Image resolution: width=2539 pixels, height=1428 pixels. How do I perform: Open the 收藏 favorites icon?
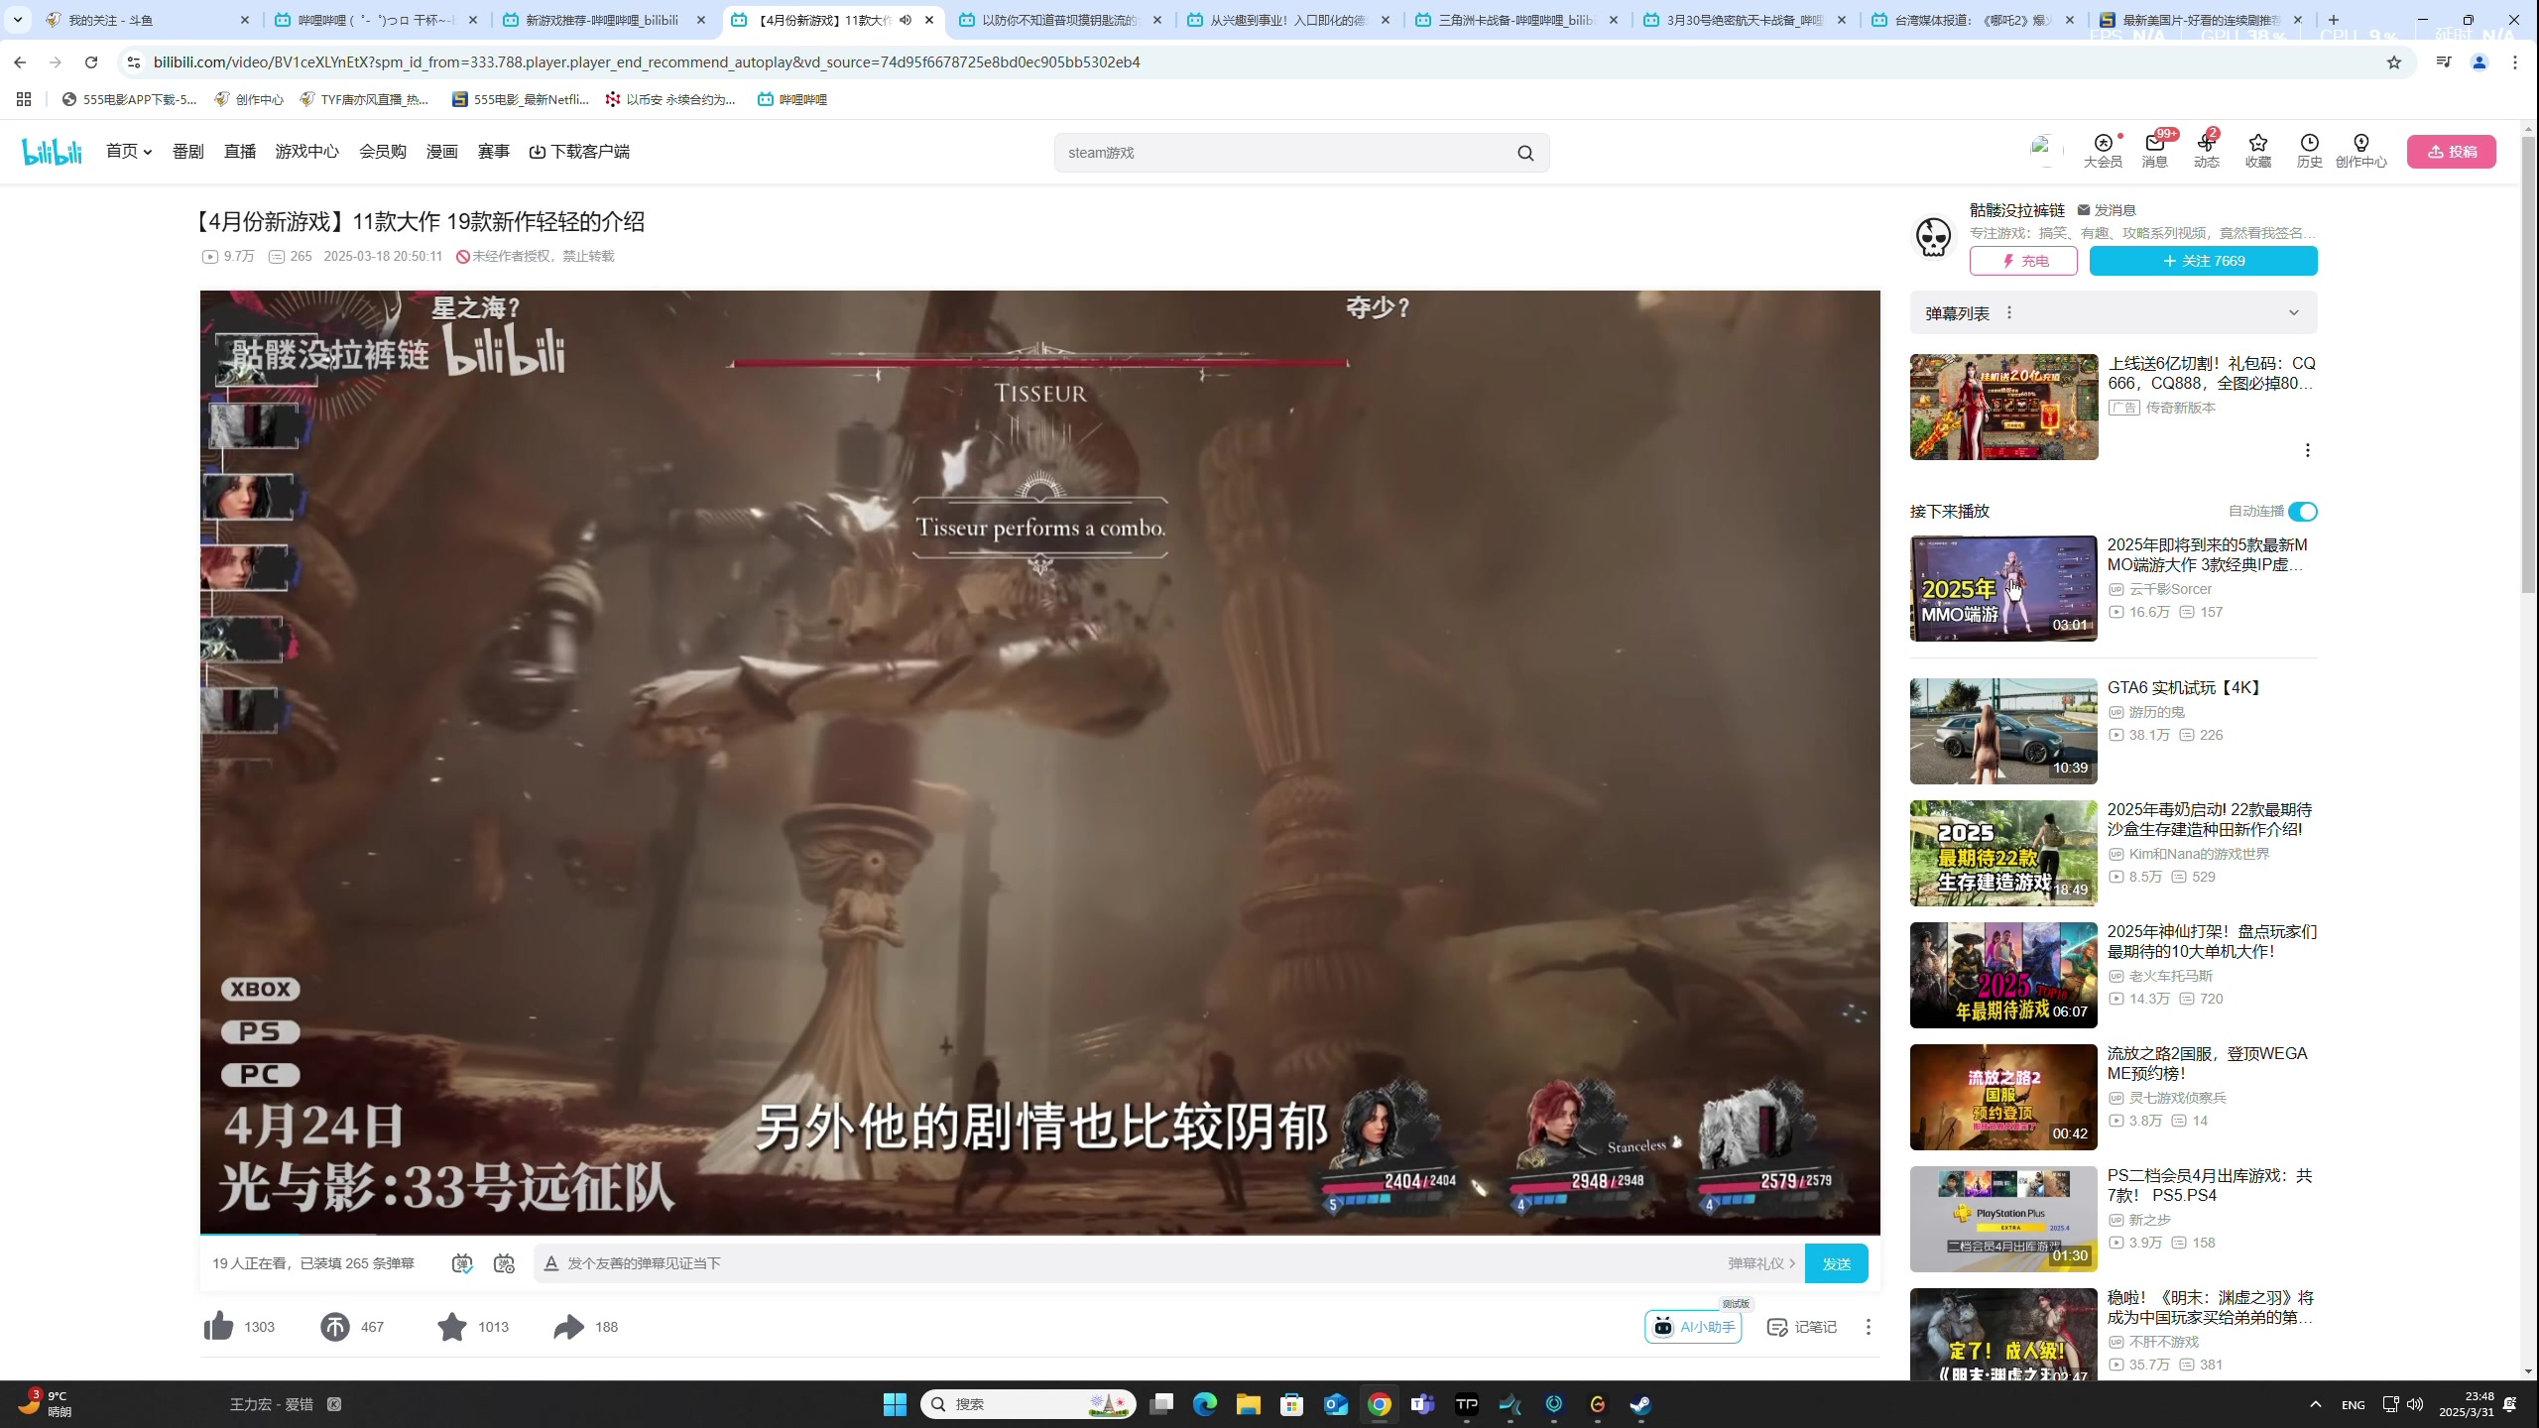click(x=2257, y=151)
